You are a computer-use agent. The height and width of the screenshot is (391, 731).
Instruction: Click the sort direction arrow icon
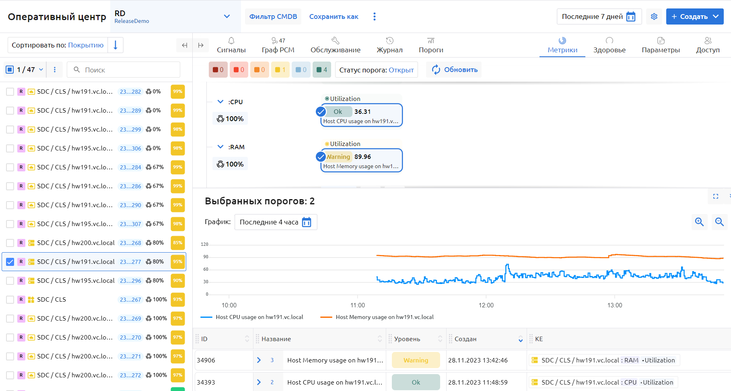coord(115,45)
